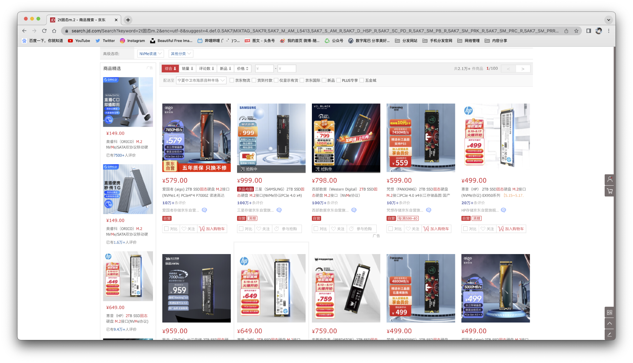Image resolution: width=633 pixels, height=363 pixels.
Task: Reload the current page
Action: click(x=44, y=31)
